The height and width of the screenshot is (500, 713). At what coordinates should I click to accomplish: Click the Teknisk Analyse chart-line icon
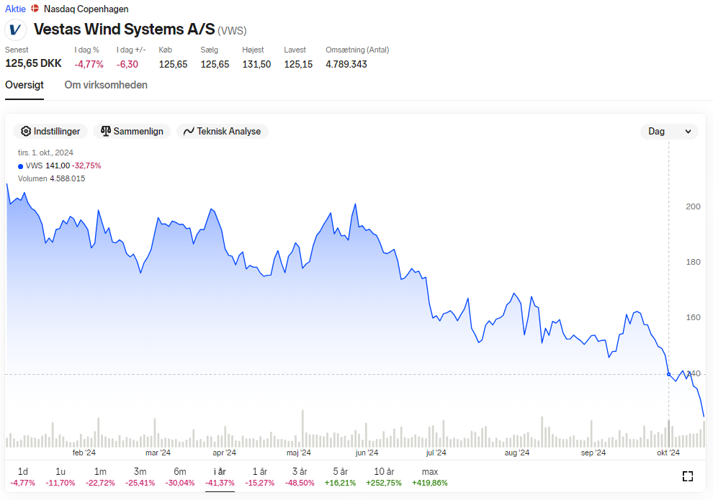click(x=189, y=131)
